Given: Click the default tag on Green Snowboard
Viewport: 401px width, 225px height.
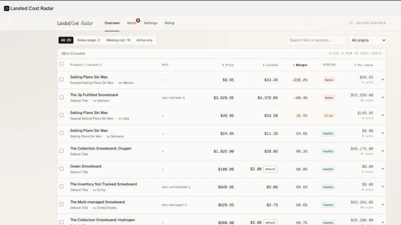Looking at the screenshot, I should point(270,169).
